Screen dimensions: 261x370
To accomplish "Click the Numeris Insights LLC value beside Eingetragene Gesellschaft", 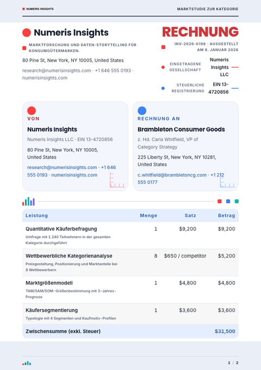I will 219,67.
